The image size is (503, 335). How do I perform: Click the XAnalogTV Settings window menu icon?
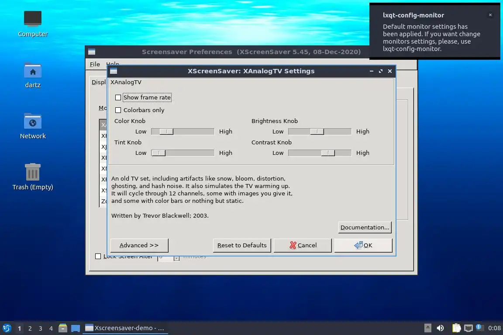tap(113, 71)
